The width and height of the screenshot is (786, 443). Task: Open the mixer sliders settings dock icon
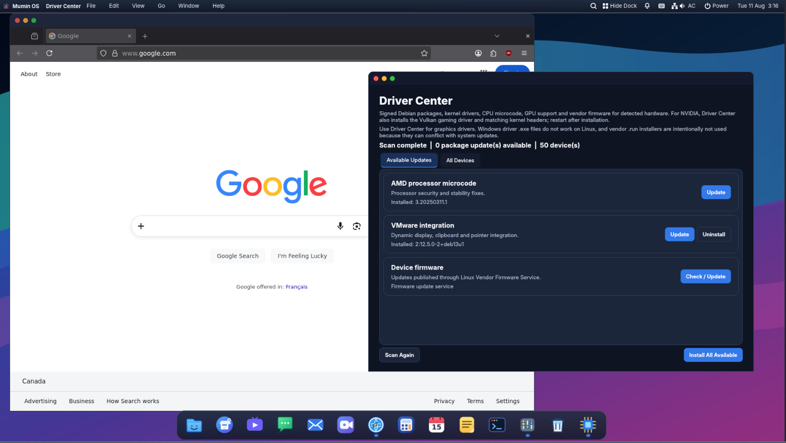coord(527,425)
